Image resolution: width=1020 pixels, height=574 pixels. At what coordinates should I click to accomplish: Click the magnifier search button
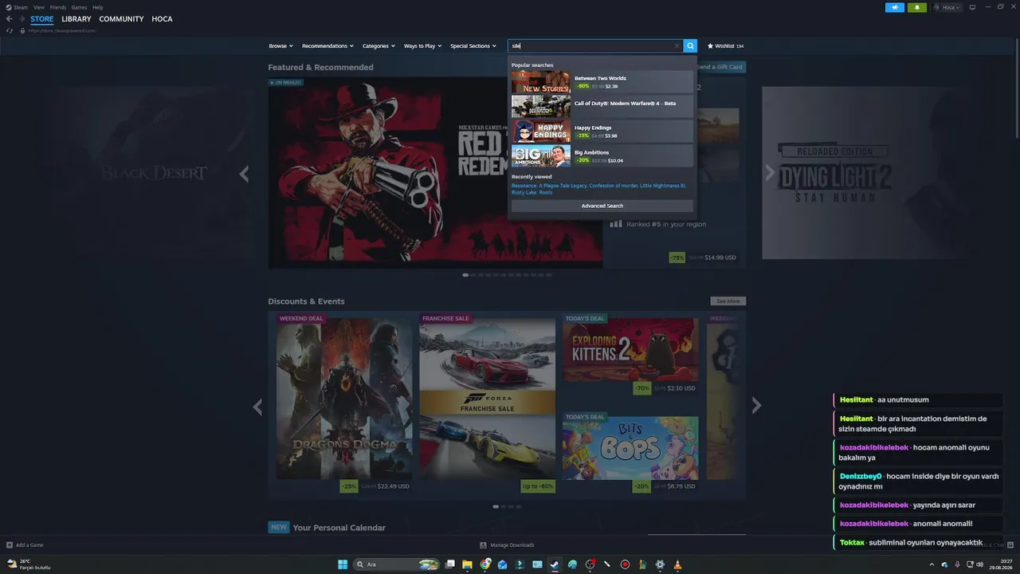pos(690,46)
